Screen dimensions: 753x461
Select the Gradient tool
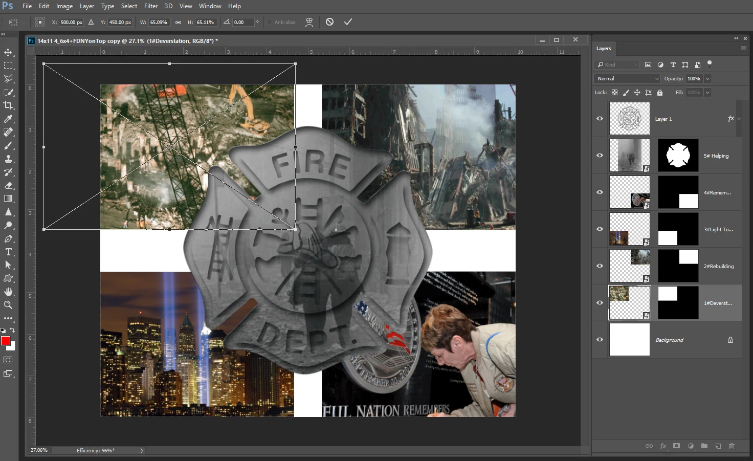pos(8,199)
